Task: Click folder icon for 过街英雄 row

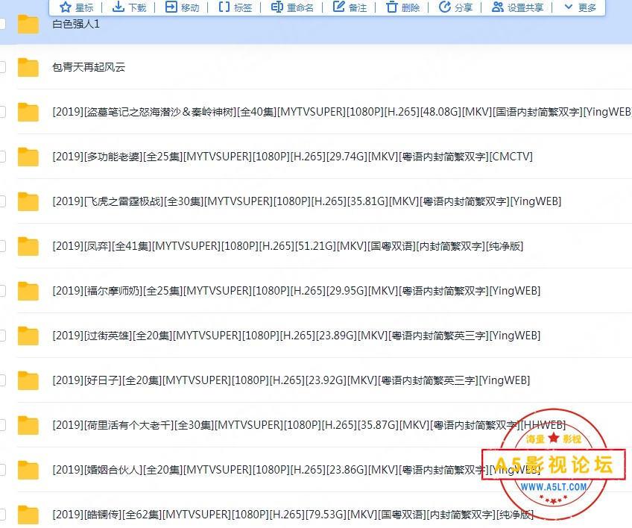Action: [28, 336]
